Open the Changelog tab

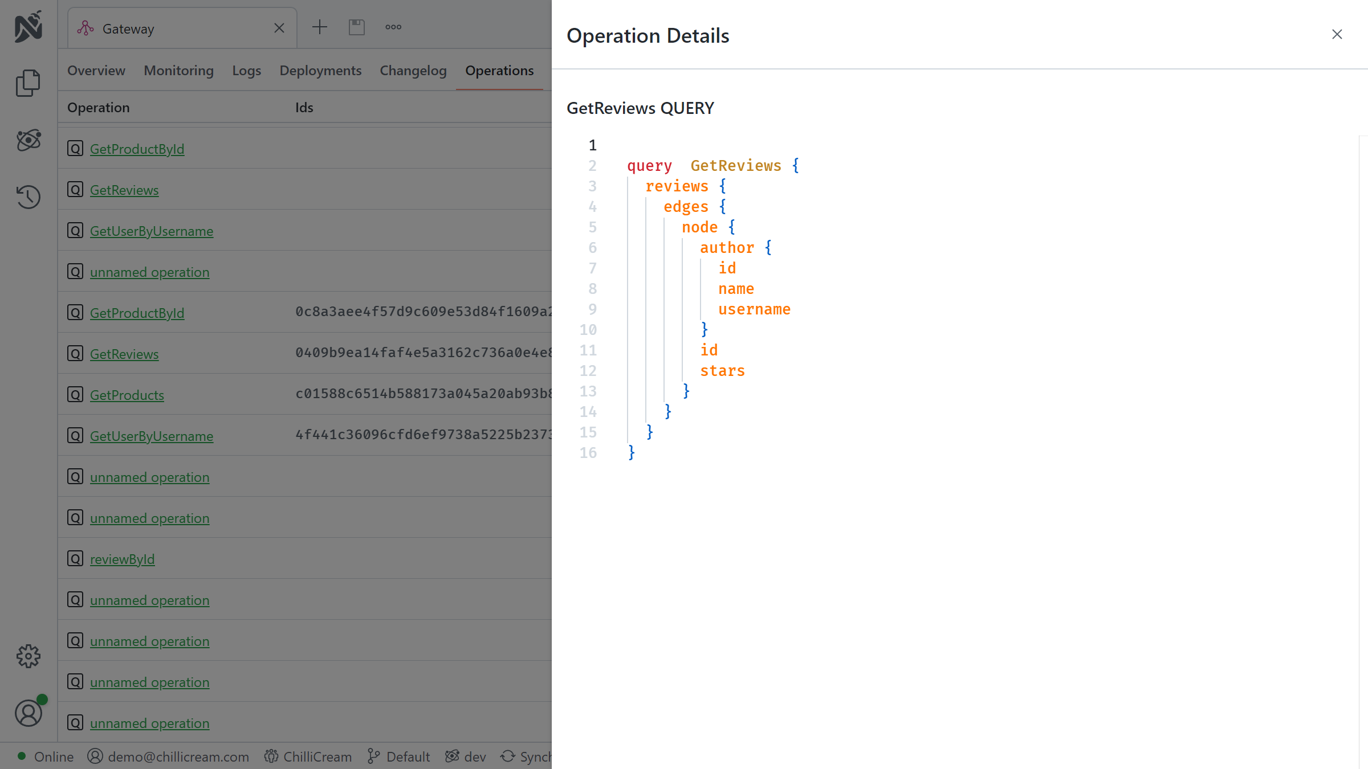[x=413, y=71]
